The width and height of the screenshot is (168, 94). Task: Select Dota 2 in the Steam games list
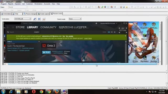[22, 42]
